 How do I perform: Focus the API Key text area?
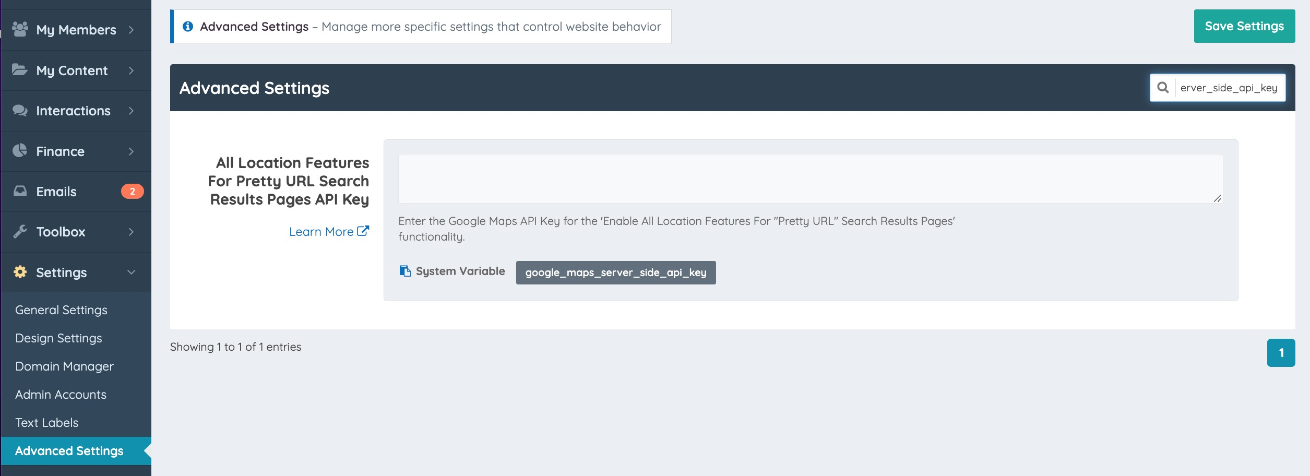coord(811,178)
